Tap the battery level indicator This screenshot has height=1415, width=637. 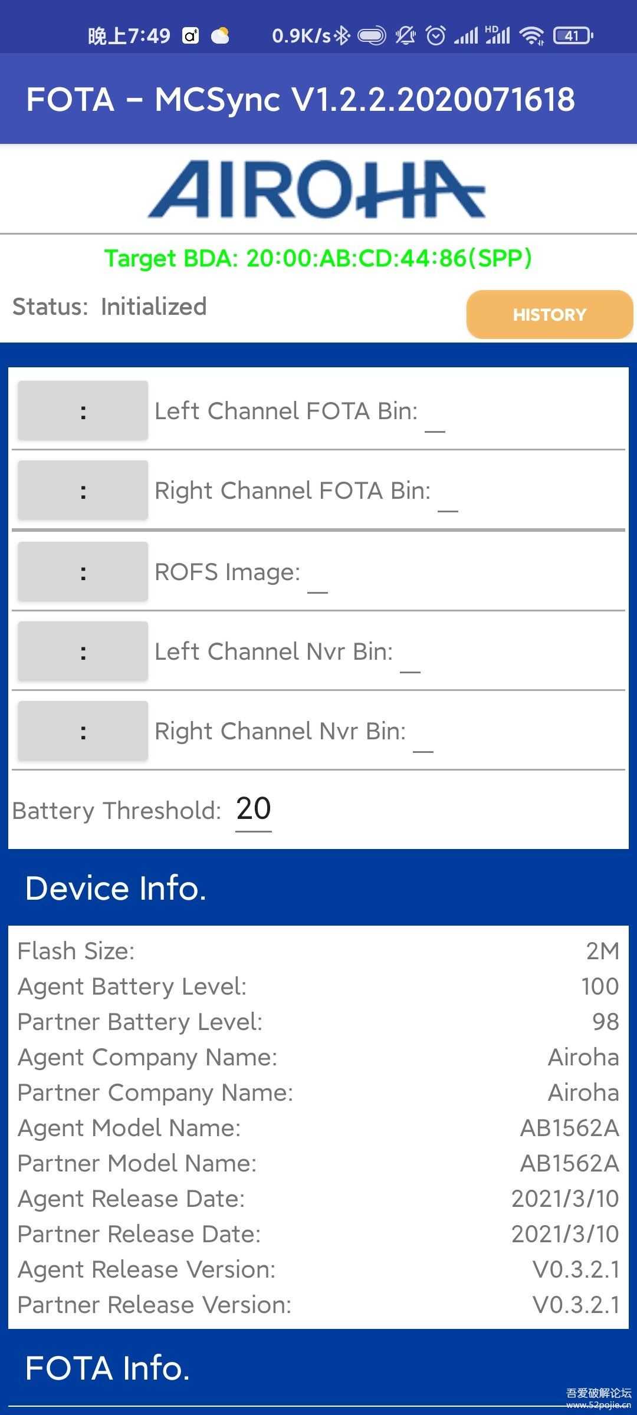coord(573,36)
